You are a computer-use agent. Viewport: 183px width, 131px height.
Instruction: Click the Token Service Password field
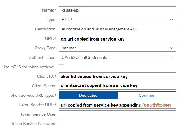[x=118, y=124]
